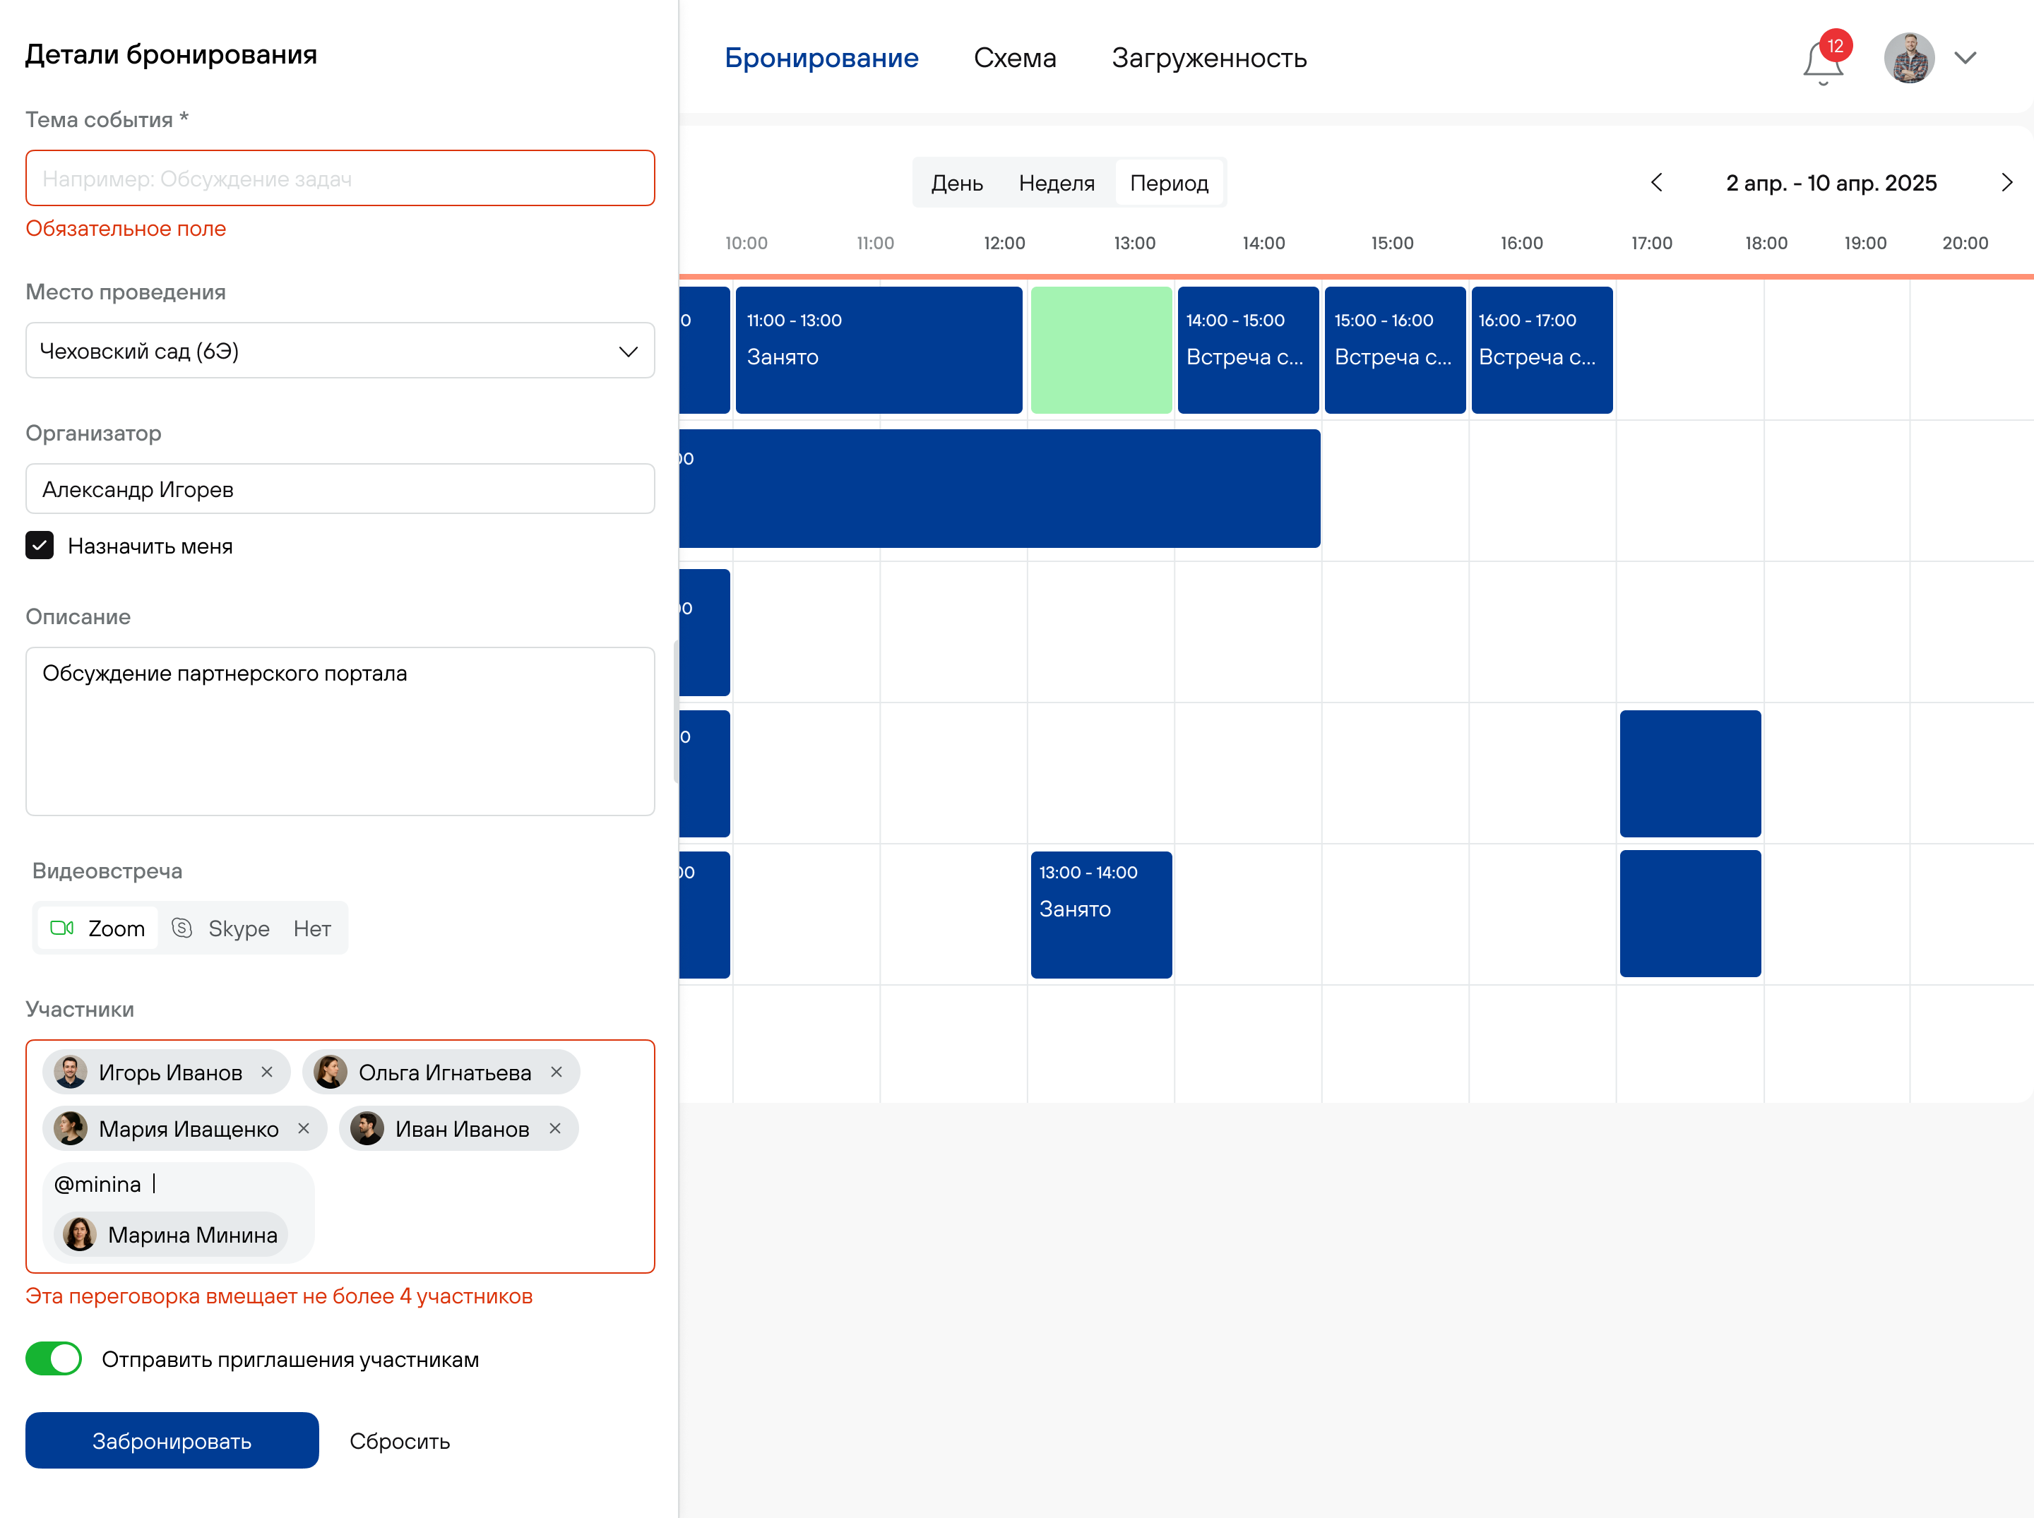Switch to Неделя view

pyautogui.click(x=1056, y=183)
